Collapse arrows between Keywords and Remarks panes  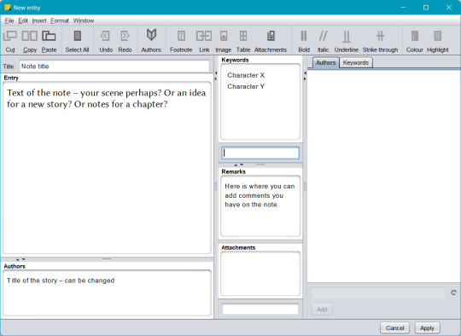238,165
